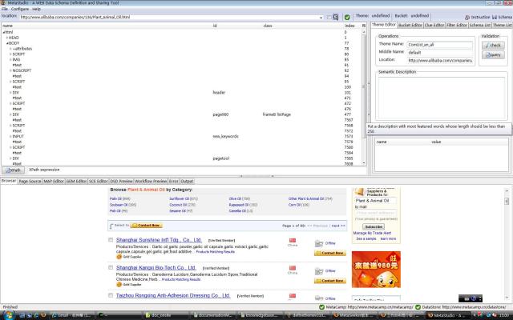Switch to the Filter Editor tab
513x320 pixels.
(457, 25)
